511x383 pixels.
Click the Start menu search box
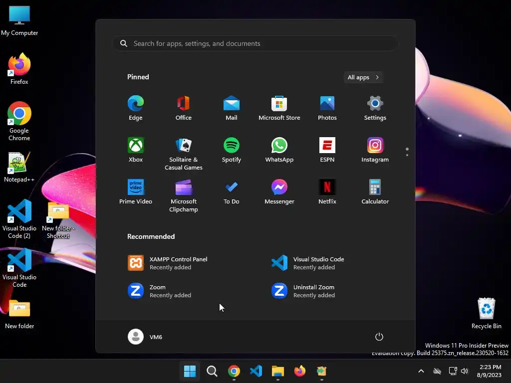pos(255,44)
